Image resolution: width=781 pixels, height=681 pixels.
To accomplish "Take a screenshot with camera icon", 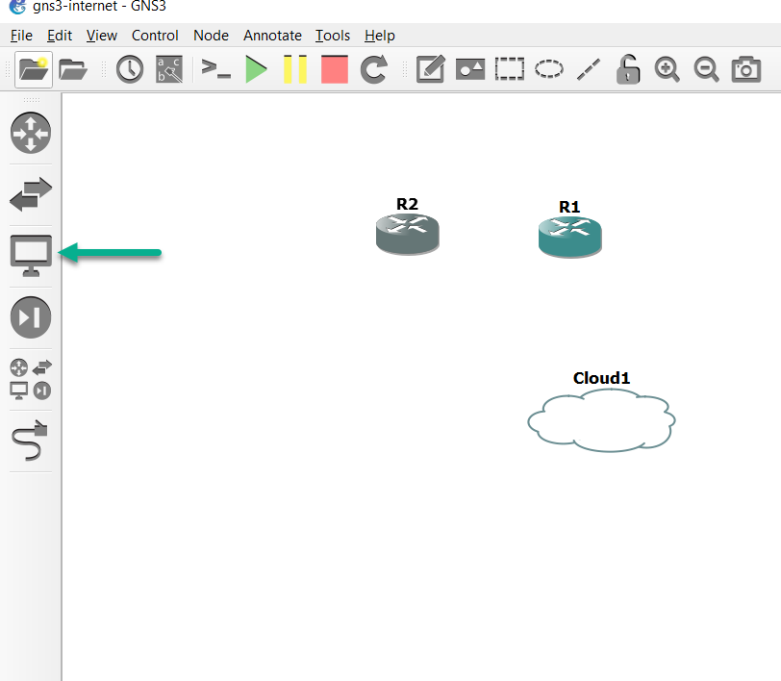I will 746,69.
